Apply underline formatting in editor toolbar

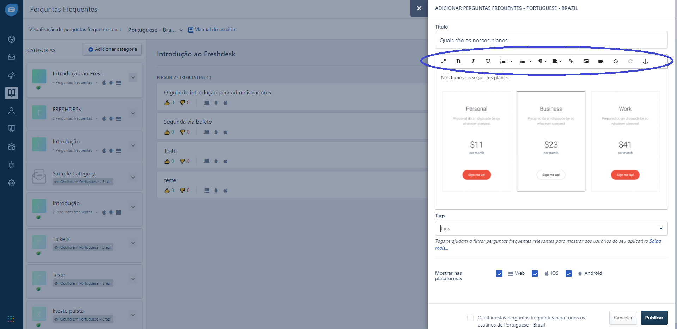488,61
